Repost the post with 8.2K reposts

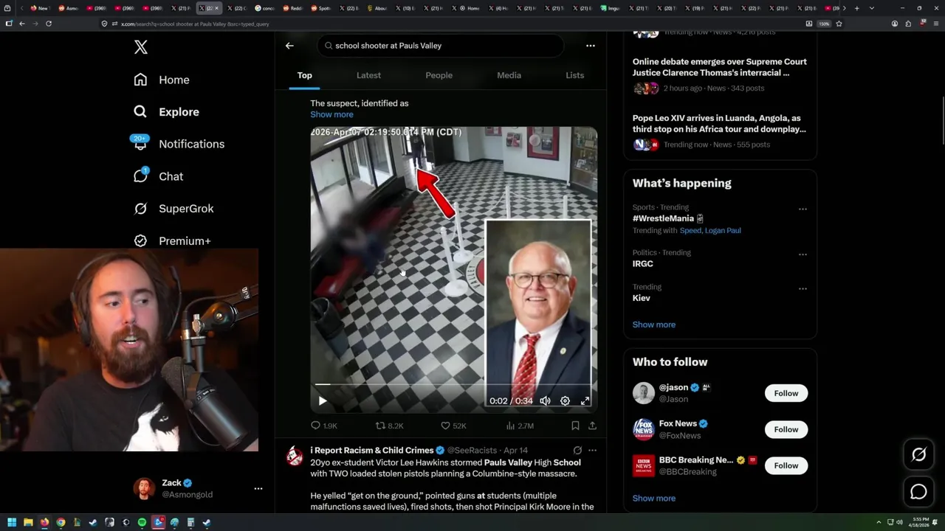389,426
